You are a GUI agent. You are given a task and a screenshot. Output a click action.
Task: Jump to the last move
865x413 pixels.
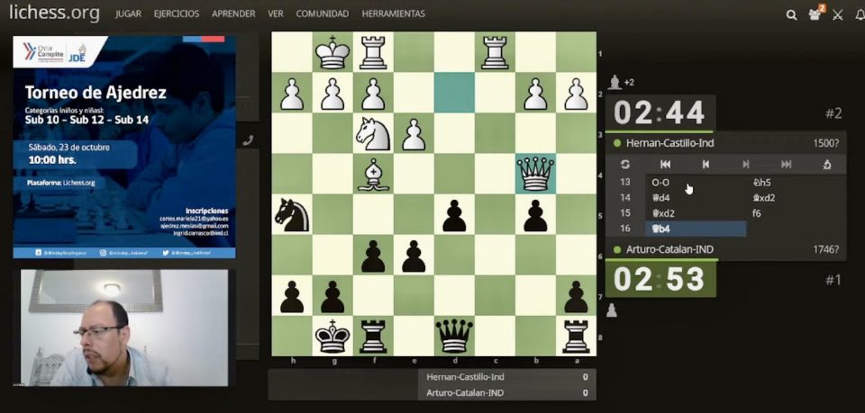coord(786,165)
